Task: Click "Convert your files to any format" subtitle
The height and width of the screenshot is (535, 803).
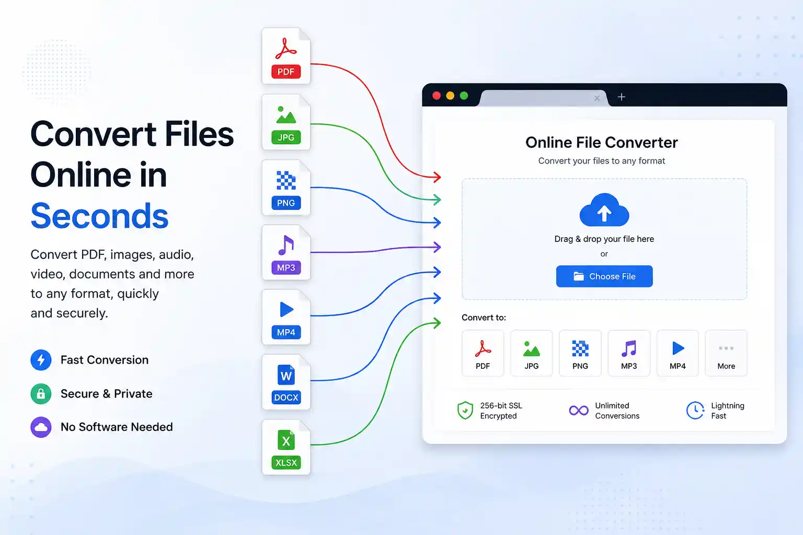Action: [602, 161]
